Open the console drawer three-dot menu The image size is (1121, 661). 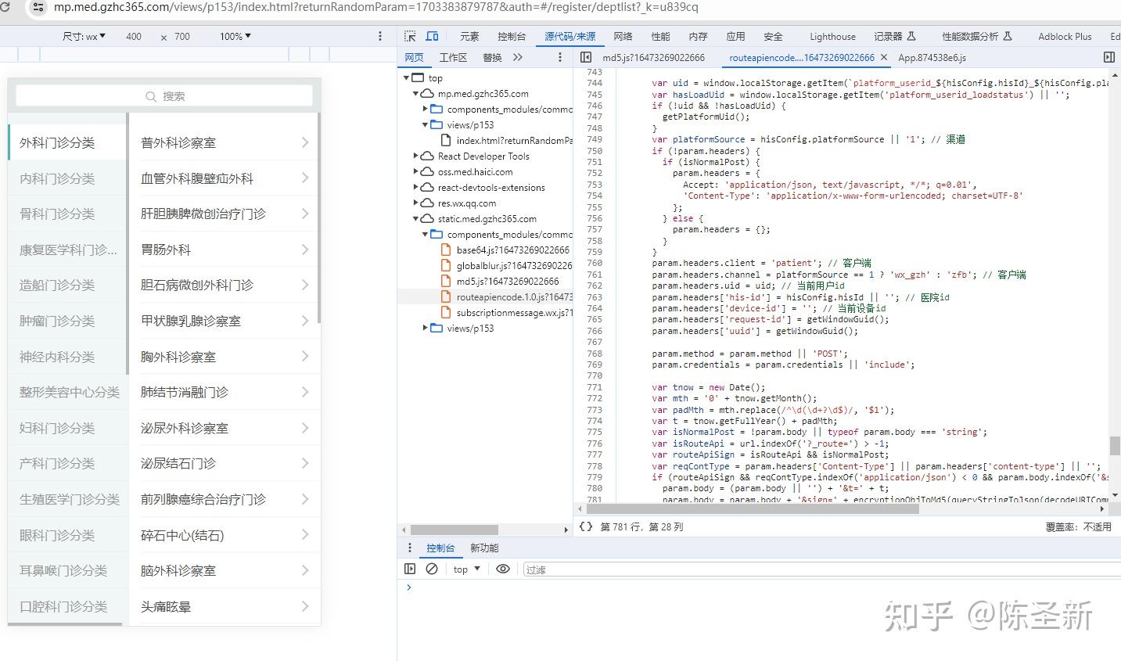[x=409, y=548]
